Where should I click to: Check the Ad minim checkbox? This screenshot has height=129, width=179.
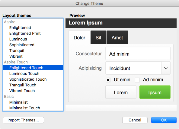pos(137,80)
